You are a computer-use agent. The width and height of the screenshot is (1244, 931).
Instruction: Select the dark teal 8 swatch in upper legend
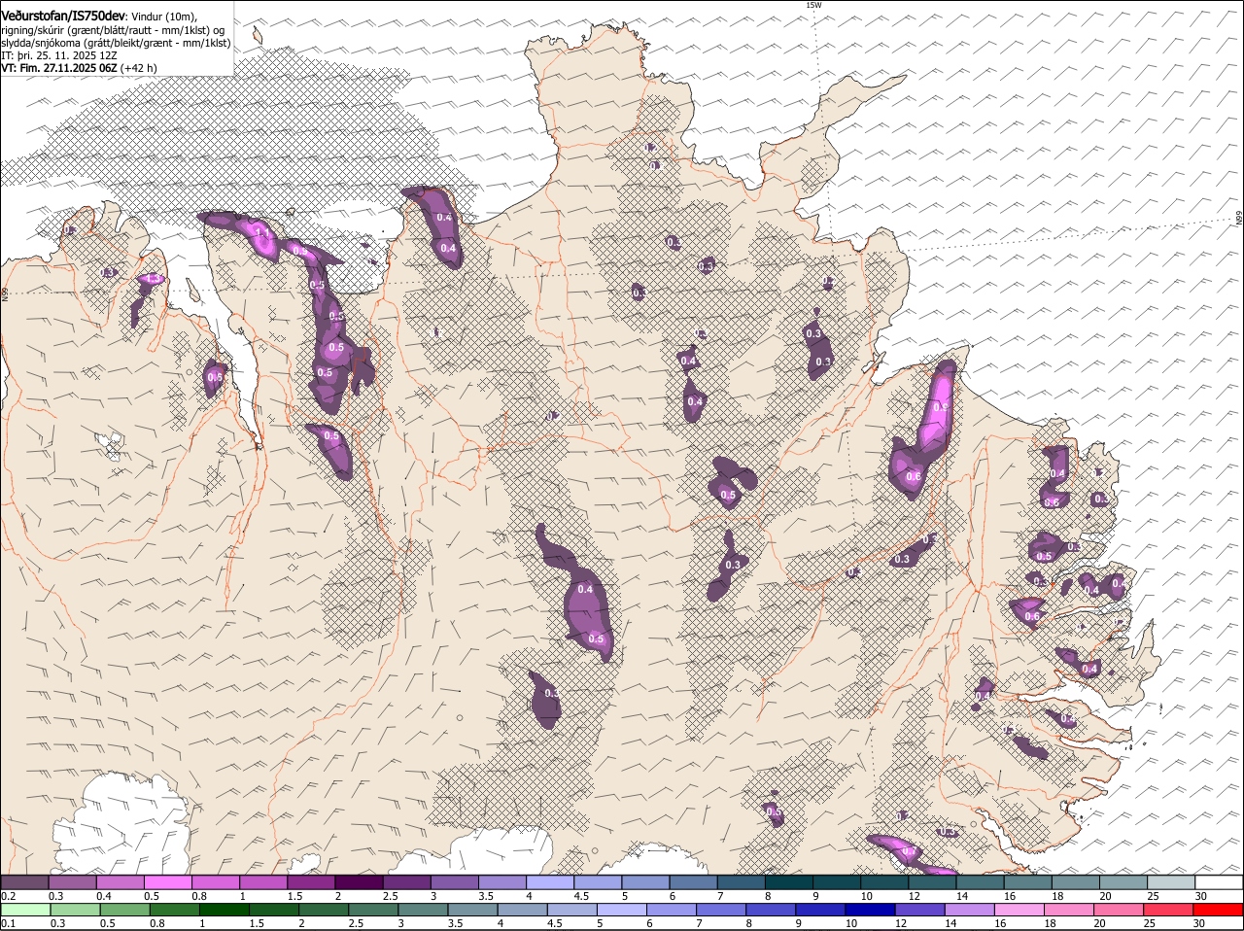tap(790, 881)
